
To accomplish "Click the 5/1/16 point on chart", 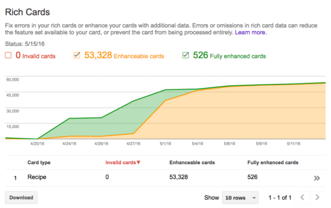I will (166, 90).
